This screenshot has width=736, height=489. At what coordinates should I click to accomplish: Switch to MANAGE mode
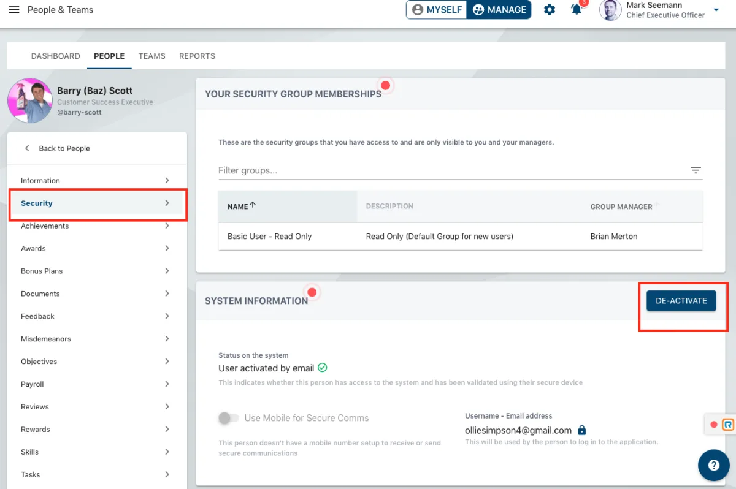tap(499, 10)
